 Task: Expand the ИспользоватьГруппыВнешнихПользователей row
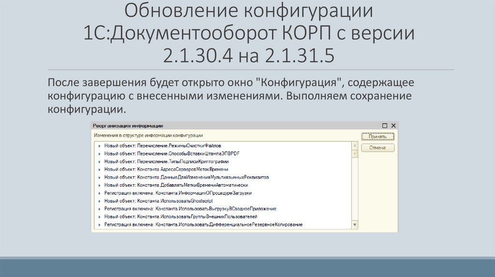pyautogui.click(x=100, y=217)
